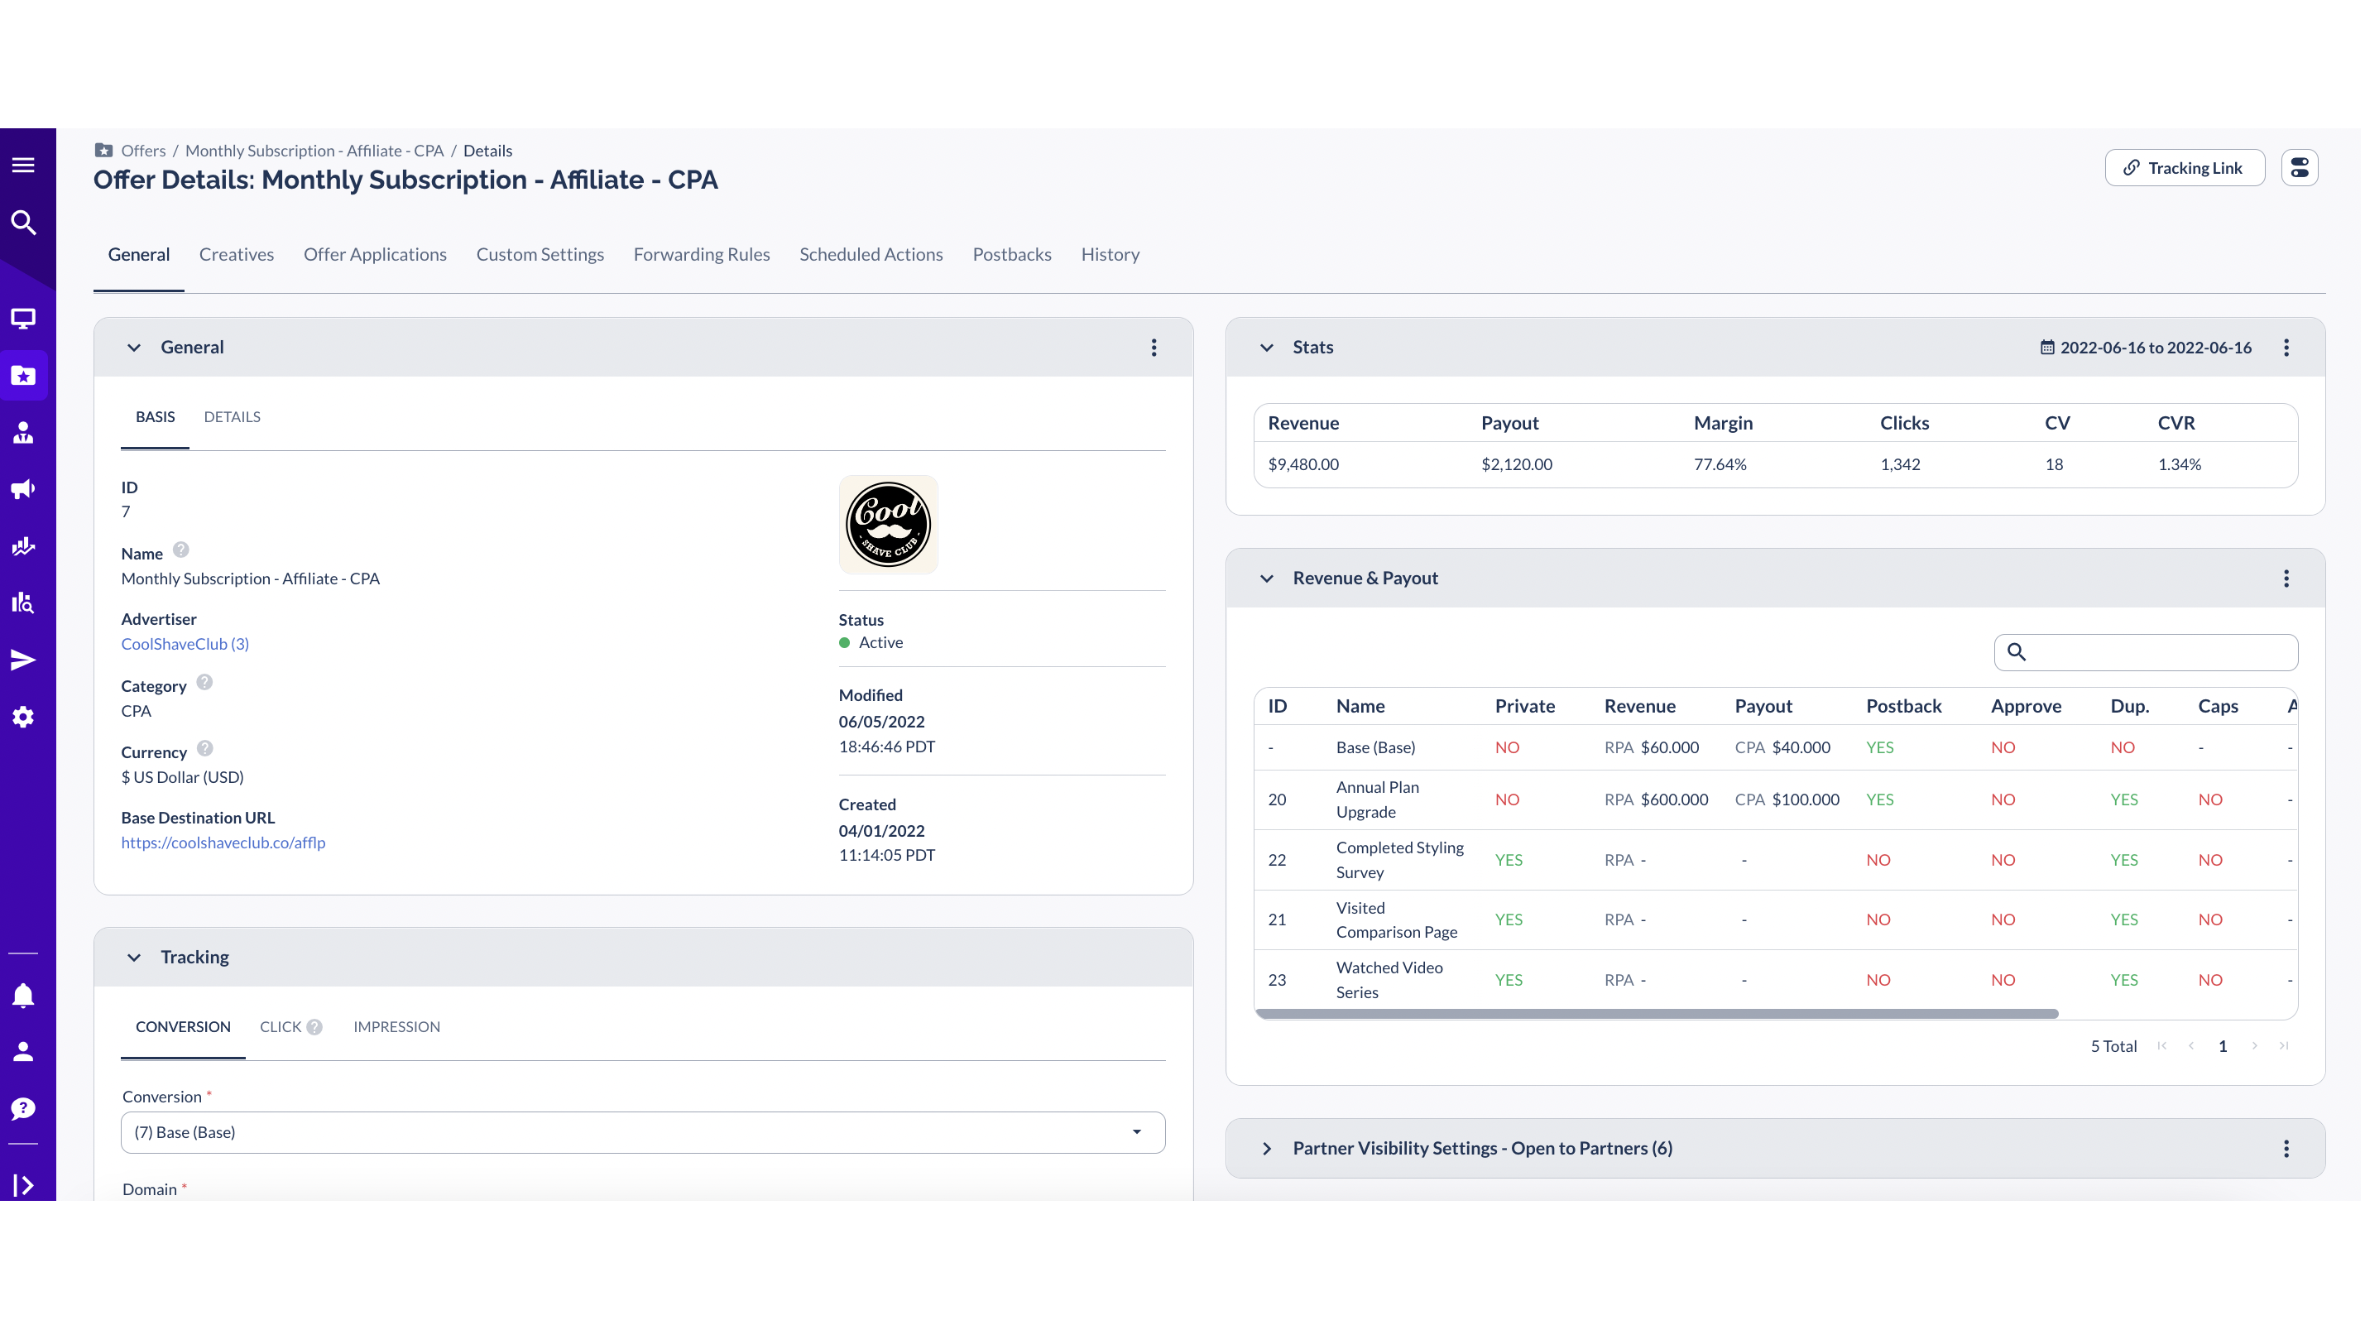2365x1330 pixels.
Task: Open Partners icon in sidebar
Action: 23,433
